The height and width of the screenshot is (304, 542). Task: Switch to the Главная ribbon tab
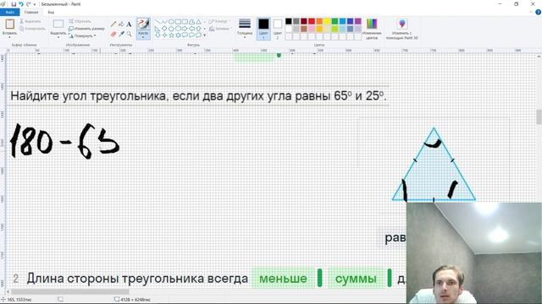point(31,13)
